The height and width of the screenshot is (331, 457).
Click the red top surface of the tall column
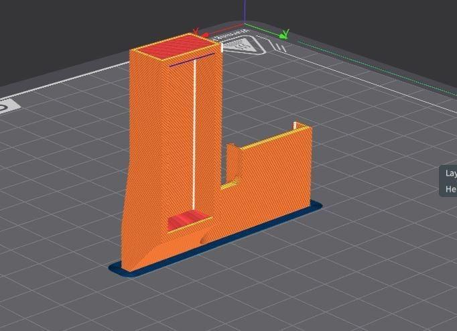176,47
